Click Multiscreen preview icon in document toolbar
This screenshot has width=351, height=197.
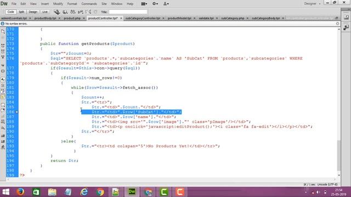point(56,12)
